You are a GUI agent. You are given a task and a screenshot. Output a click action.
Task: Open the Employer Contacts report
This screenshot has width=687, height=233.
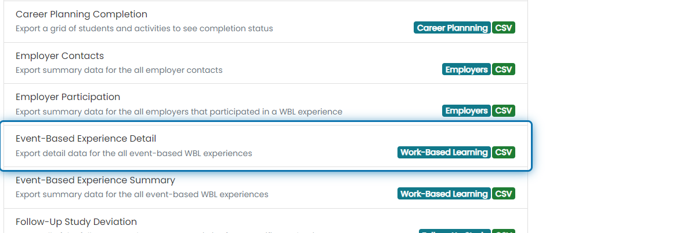tap(266, 63)
